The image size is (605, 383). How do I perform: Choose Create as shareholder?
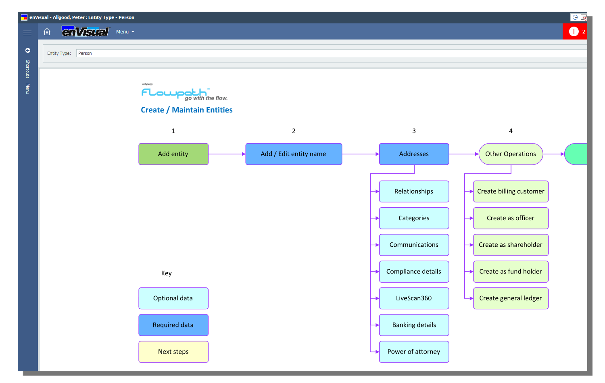(511, 245)
